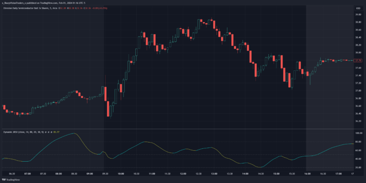Click the 14:30 time axis label
Image resolution: width=366 pixels, height=183 pixels.
point(261,173)
